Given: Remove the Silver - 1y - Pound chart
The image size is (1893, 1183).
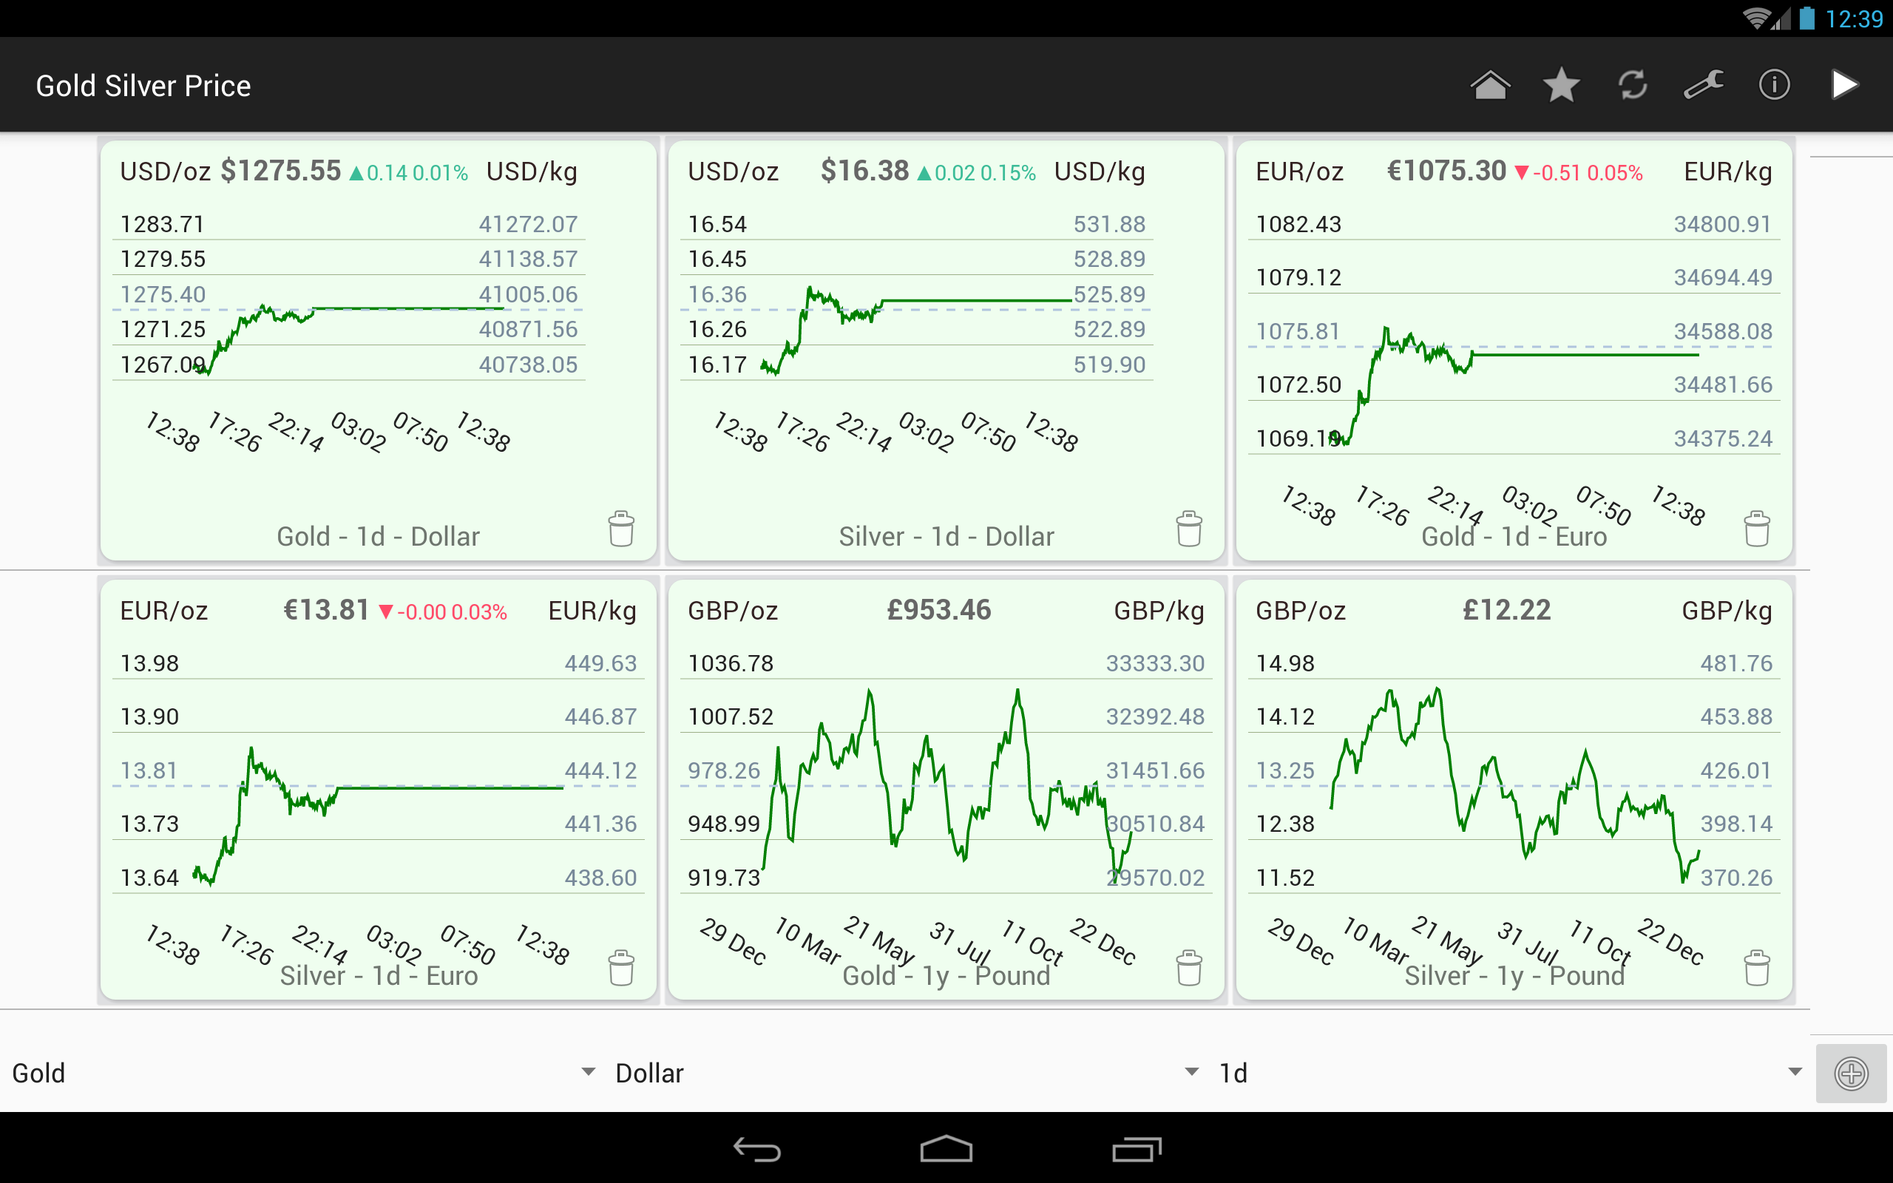Looking at the screenshot, I should coord(1757,968).
